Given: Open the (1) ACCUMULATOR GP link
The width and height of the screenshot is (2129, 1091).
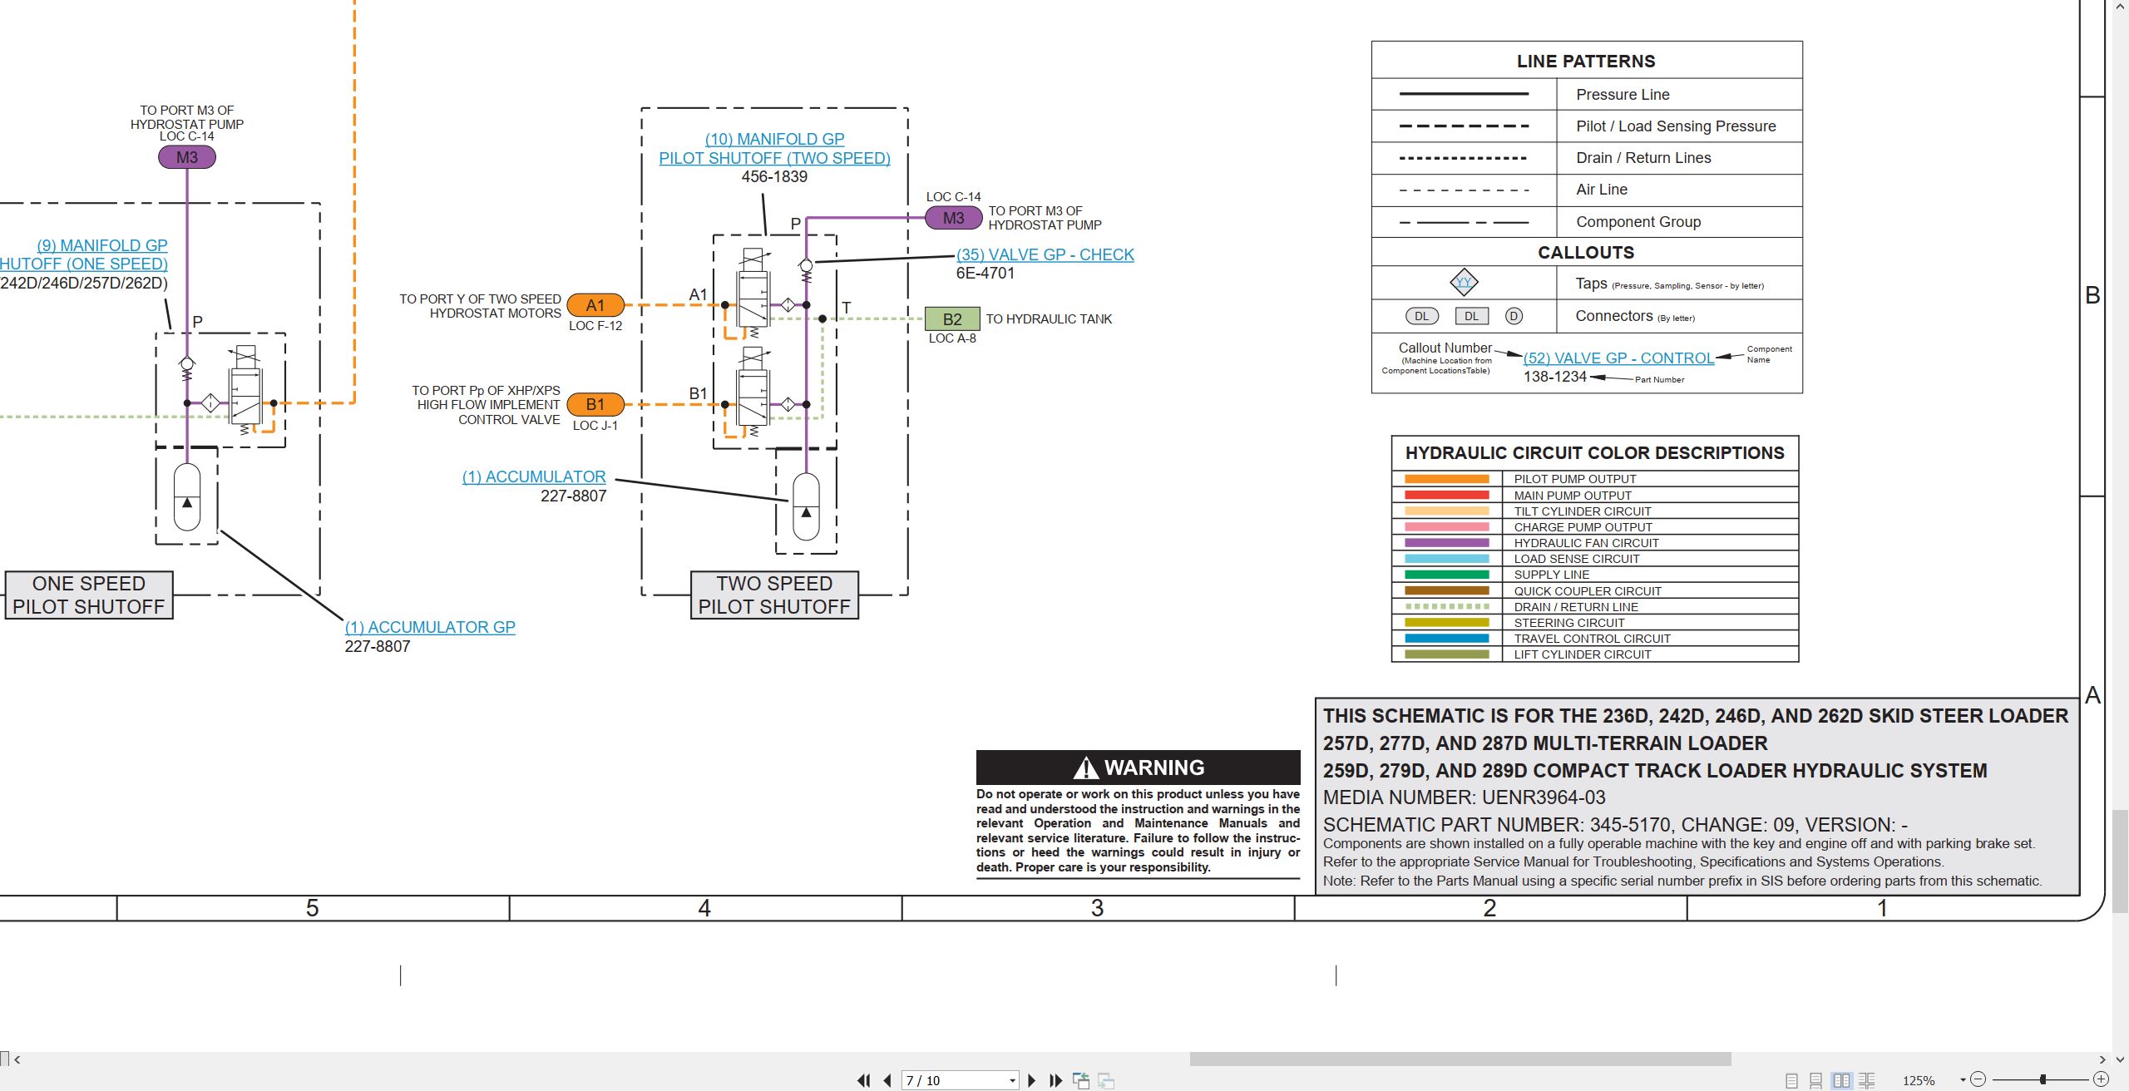Looking at the screenshot, I should (x=430, y=627).
